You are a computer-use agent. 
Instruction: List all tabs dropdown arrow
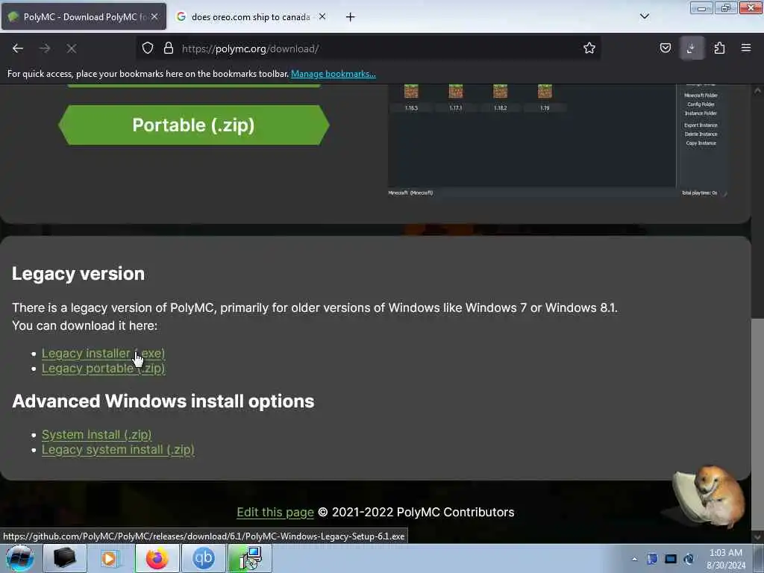tap(644, 16)
